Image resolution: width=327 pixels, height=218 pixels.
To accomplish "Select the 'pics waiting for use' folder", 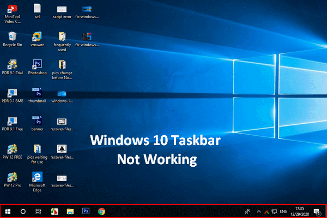I will pos(37,149).
